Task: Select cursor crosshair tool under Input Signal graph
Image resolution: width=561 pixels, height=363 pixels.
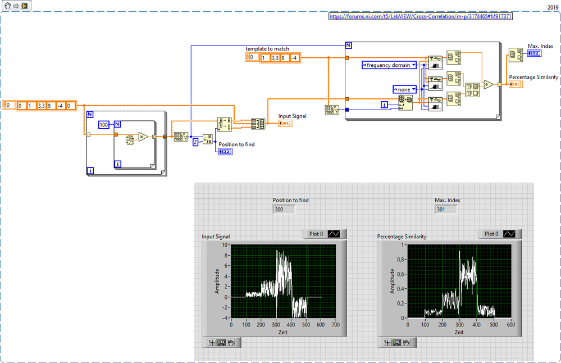Action: (212, 343)
